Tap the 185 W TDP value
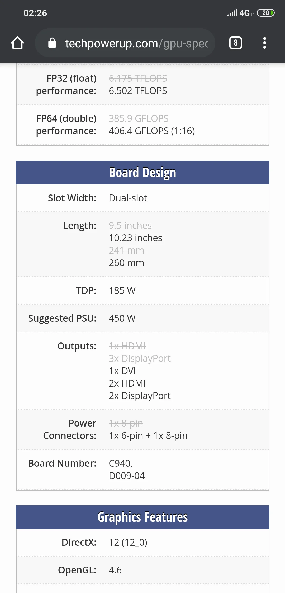Image resolution: width=285 pixels, height=593 pixels. [x=122, y=291]
